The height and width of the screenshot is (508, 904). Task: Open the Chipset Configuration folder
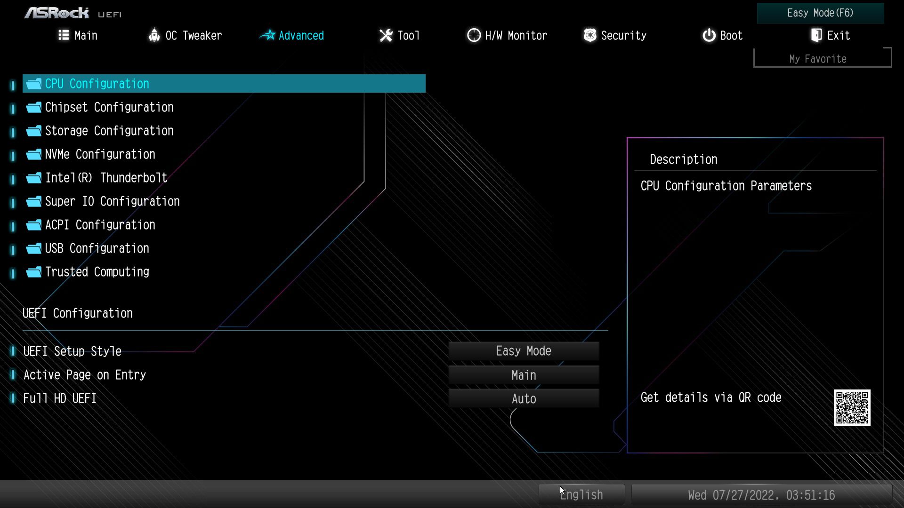tap(109, 107)
